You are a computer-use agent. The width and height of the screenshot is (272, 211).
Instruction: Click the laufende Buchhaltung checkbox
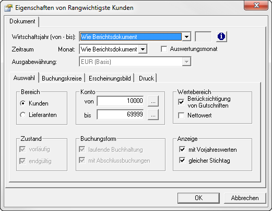(x=82, y=149)
